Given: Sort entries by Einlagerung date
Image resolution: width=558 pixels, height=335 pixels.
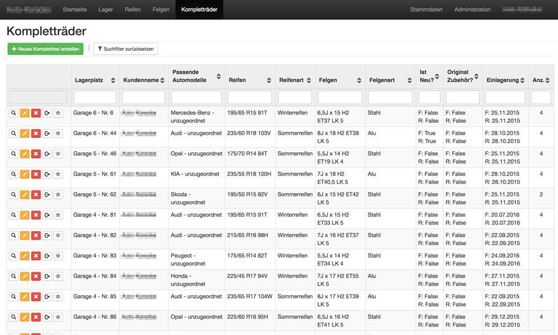Looking at the screenshot, I should [522, 80].
